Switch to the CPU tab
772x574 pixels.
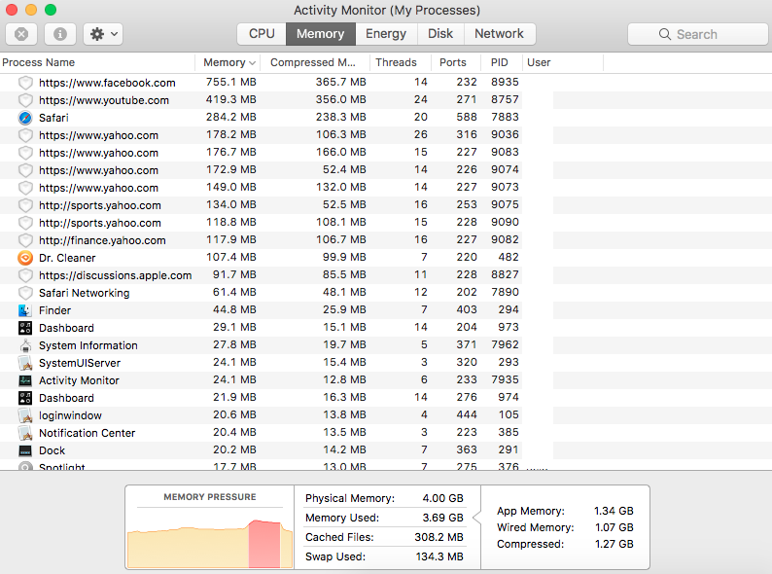click(262, 33)
